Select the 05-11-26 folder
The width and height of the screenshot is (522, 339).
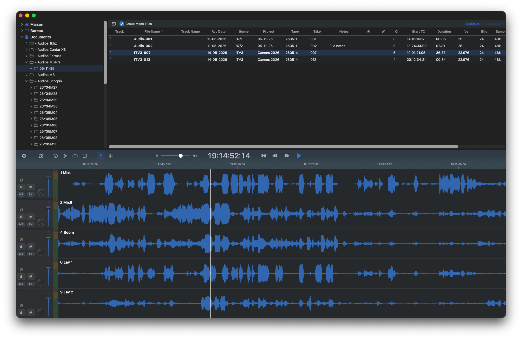pyautogui.click(x=60, y=69)
